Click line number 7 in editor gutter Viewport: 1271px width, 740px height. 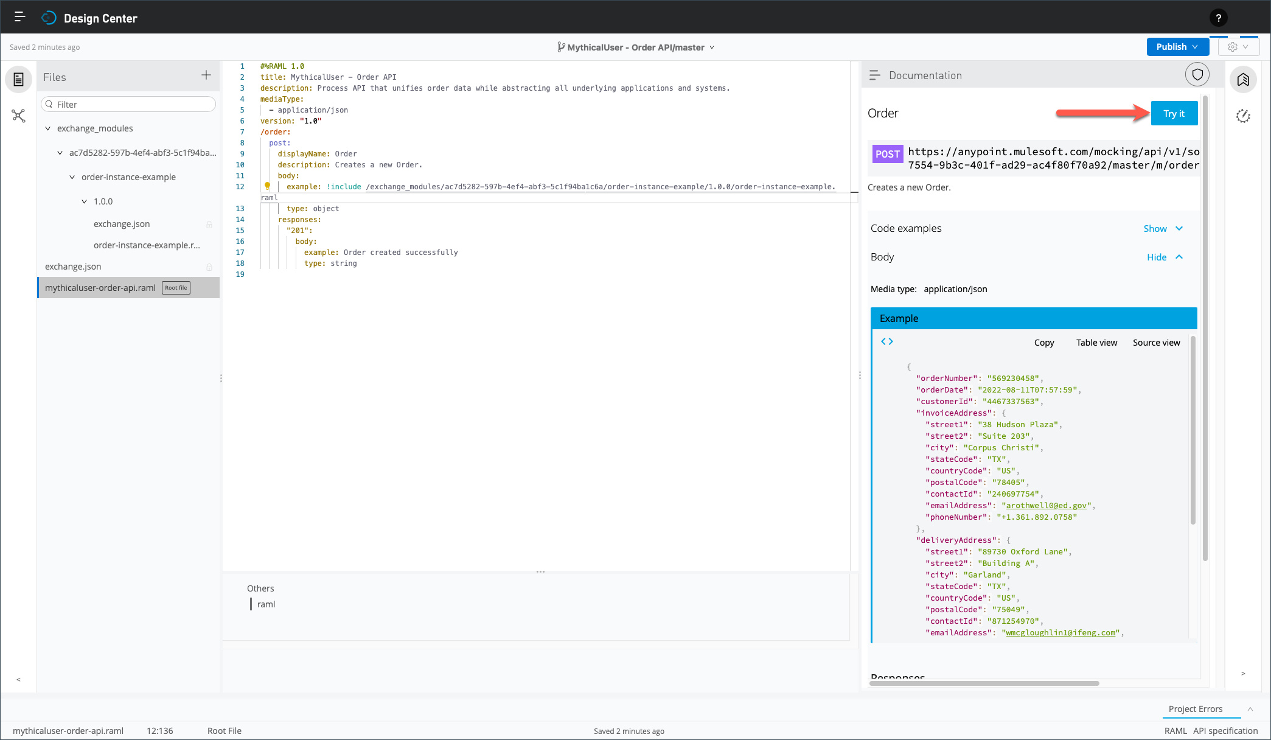(242, 132)
